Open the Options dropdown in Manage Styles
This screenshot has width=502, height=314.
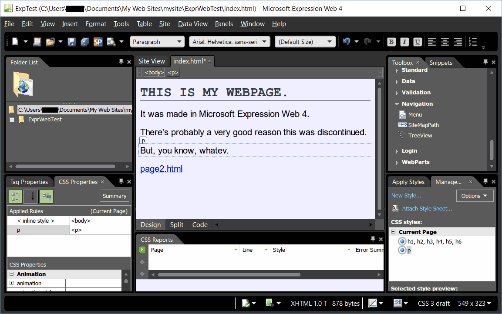tap(475, 196)
